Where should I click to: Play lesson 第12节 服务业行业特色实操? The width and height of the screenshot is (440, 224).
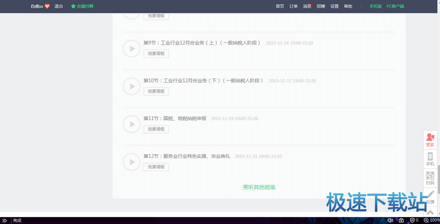click(x=131, y=162)
